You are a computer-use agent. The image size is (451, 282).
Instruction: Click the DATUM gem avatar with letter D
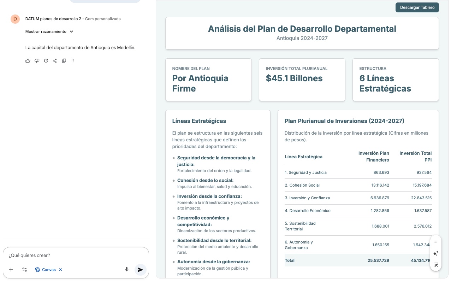[15, 19]
